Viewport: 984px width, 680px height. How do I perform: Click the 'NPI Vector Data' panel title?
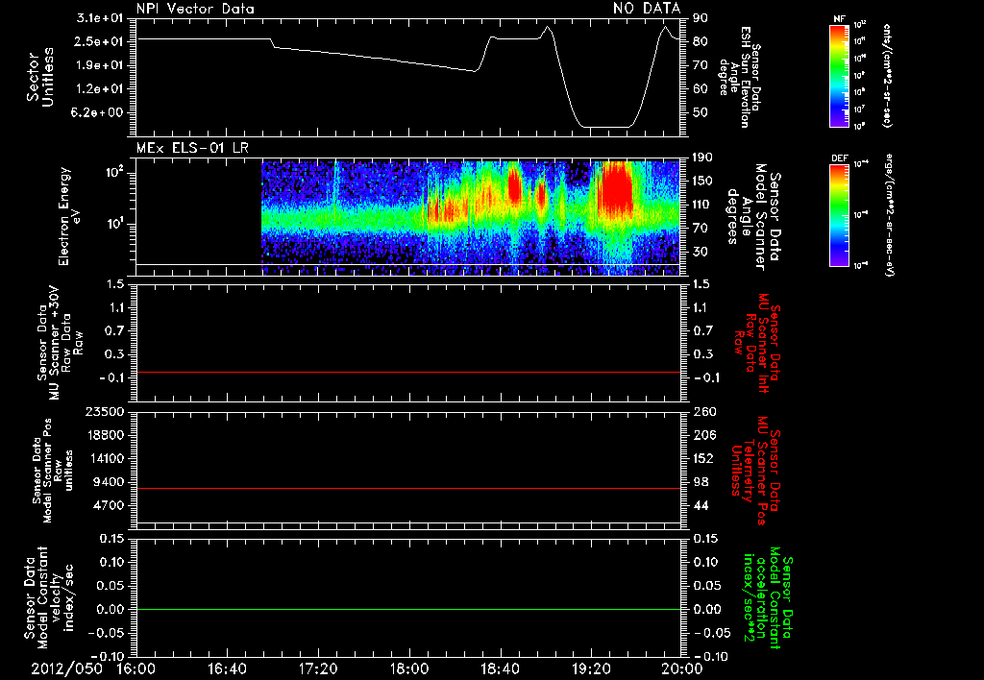(x=195, y=8)
